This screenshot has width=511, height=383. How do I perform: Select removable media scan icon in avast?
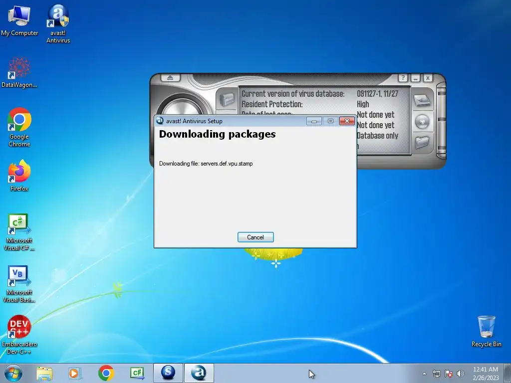pos(422,122)
